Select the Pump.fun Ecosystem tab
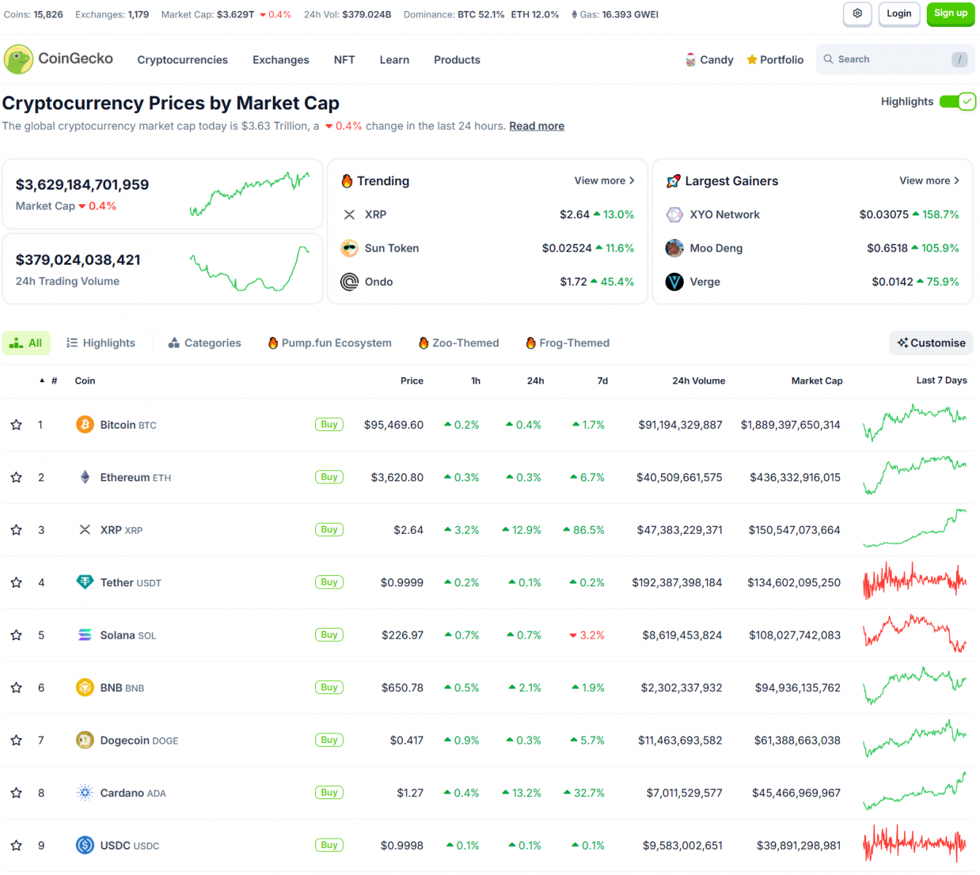The height and width of the screenshot is (875, 980). click(x=330, y=343)
